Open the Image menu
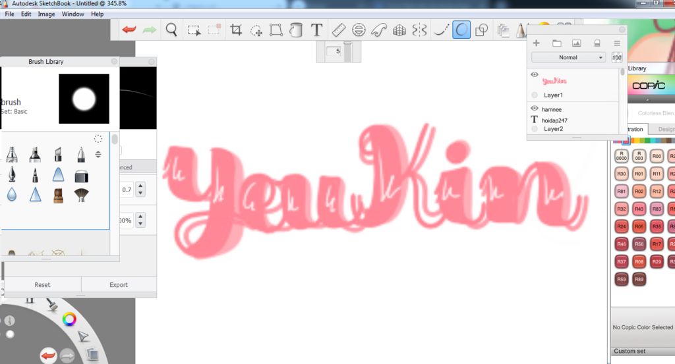 (x=47, y=14)
